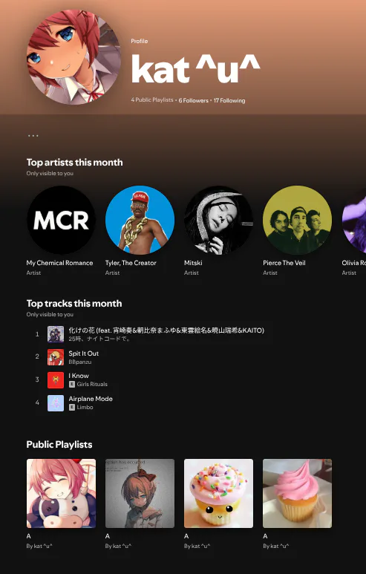Open artist Girls Rituals
This screenshot has width=366, height=574.
point(92,385)
